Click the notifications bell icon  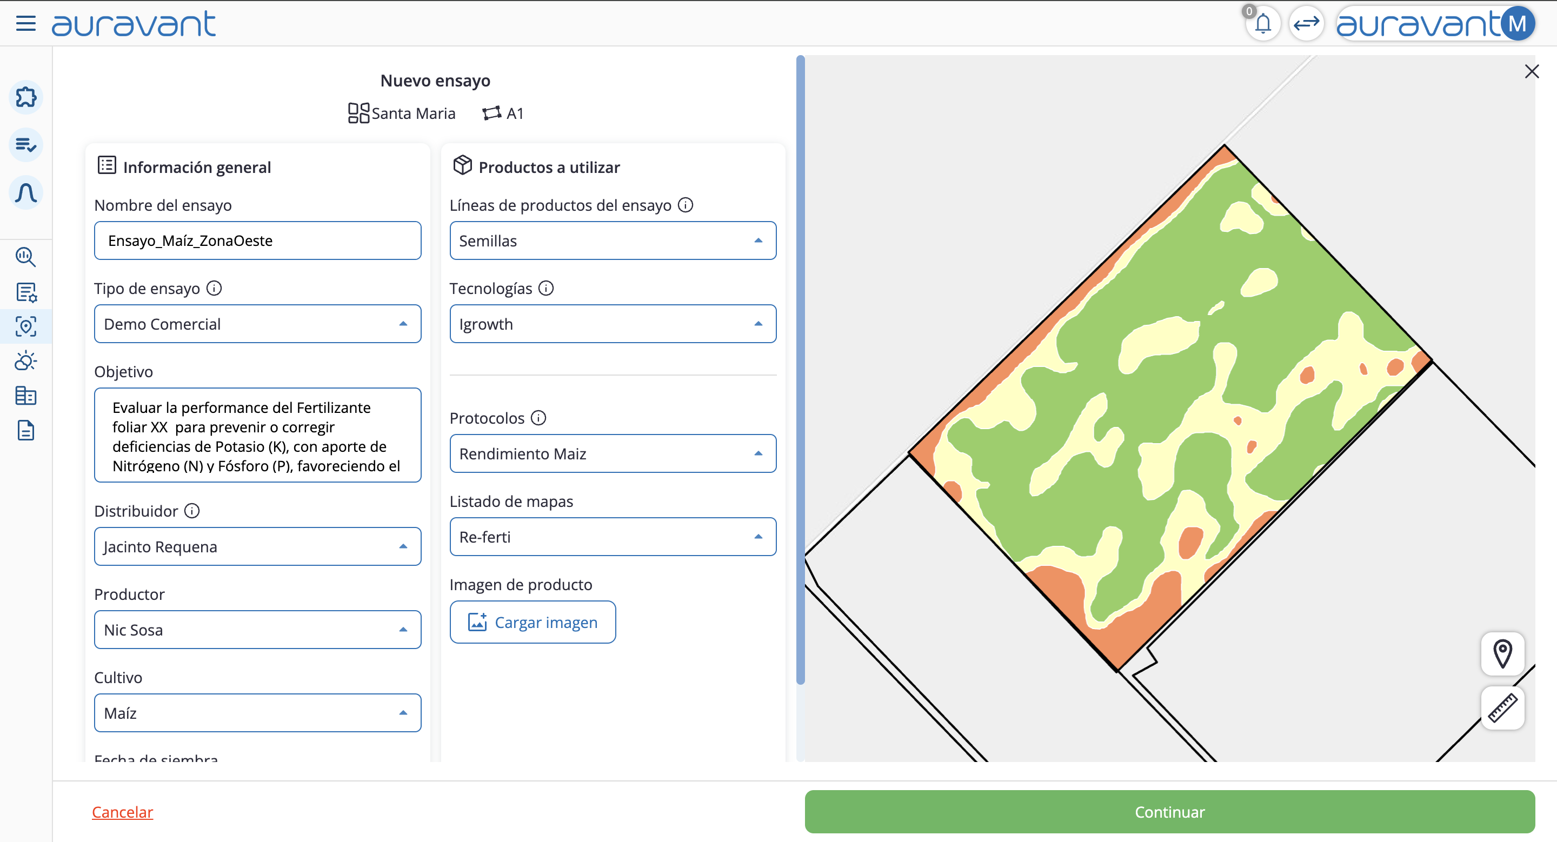coord(1263,24)
